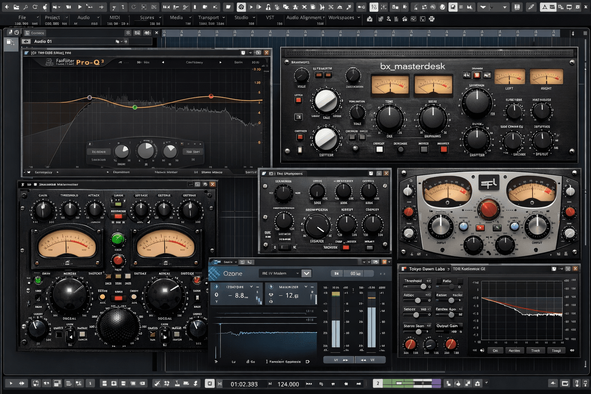Click the SPL logo badge on the silver plugin
This screenshot has height=394, width=591.
point(489,183)
